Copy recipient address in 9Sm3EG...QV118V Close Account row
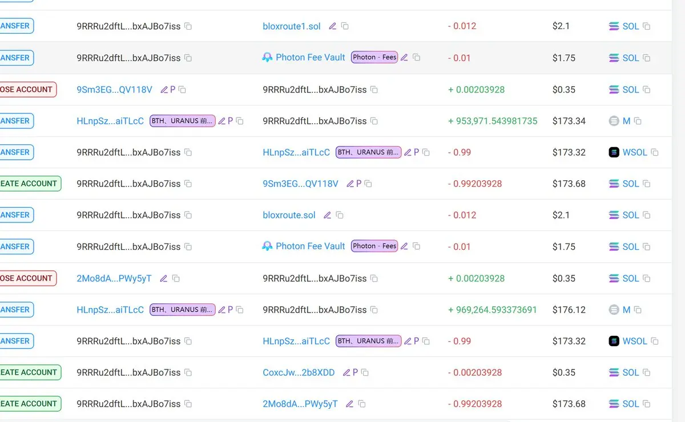Screen dimensions: 685x422 coord(374,90)
